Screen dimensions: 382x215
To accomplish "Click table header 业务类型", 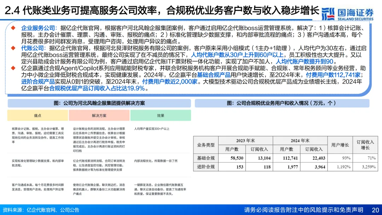I will pos(206,145).
